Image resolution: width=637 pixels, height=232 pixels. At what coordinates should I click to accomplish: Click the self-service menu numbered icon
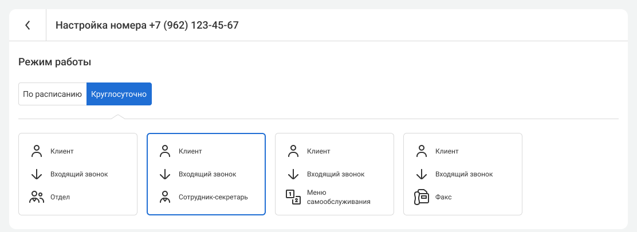tap(293, 197)
